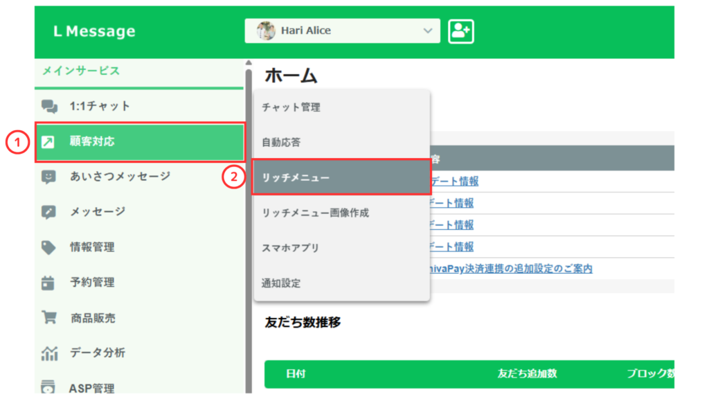The image size is (709, 399).
Task: Expand the Hari Alice account dropdown
Action: [x=427, y=31]
